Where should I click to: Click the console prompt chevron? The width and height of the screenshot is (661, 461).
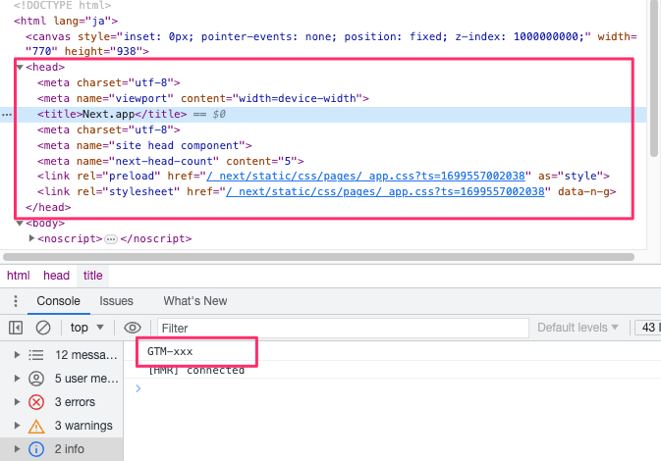tap(138, 388)
